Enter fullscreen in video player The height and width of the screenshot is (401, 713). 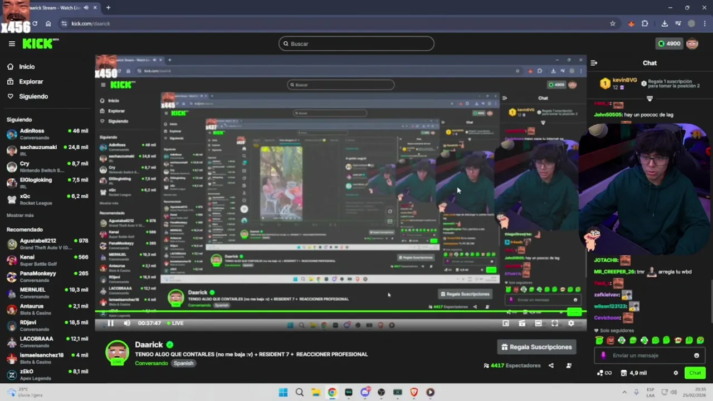(555, 323)
